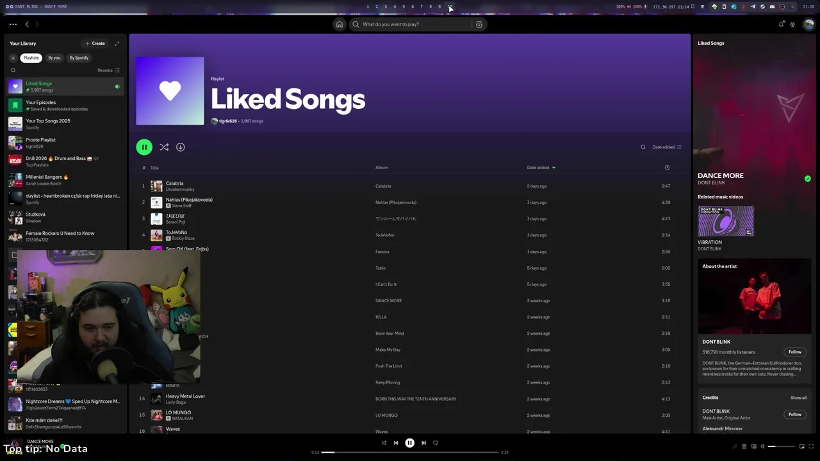820x461 pixels.
Task: Open the Your Top Songs 2025 playlist
Action: pyautogui.click(x=64, y=124)
